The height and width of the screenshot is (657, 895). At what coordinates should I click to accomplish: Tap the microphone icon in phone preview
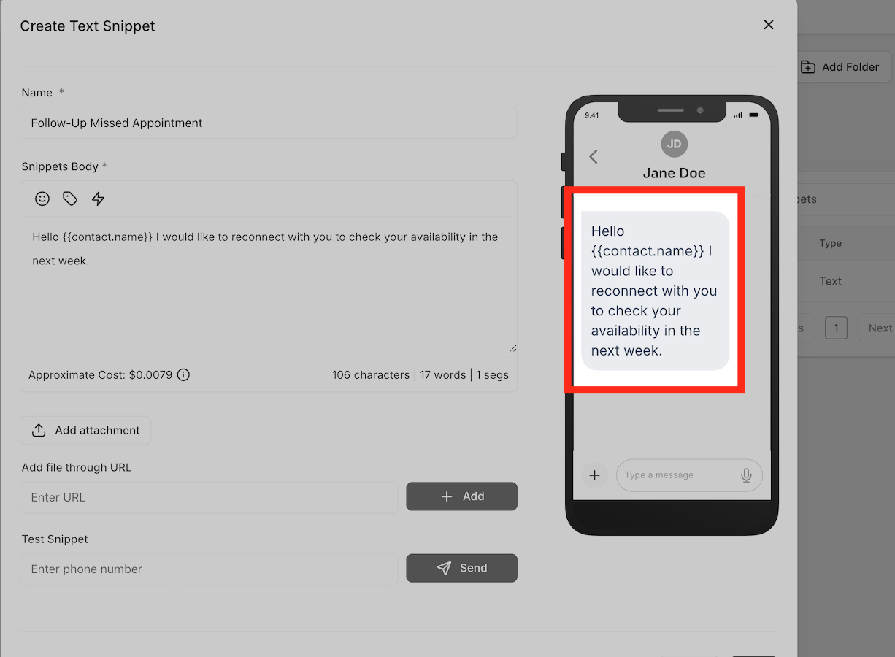point(746,475)
